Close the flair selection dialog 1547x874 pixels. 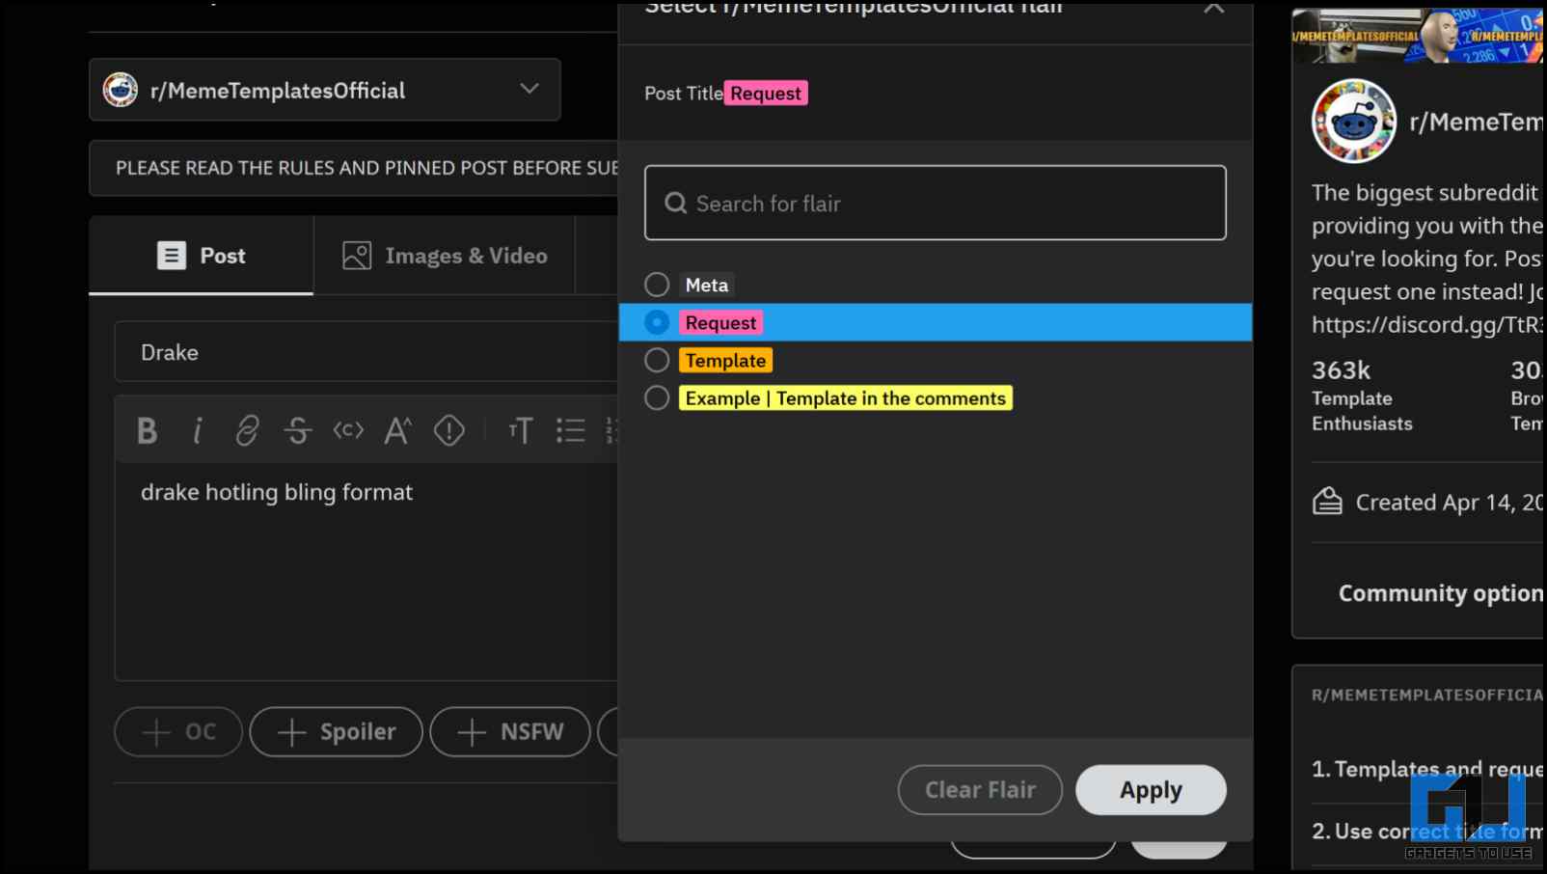tap(1214, 8)
